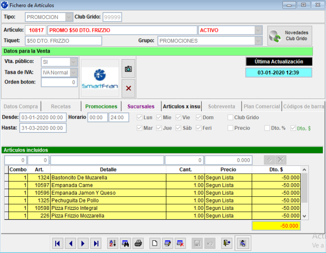Toggle the Feri checkbox

(x=199, y=128)
